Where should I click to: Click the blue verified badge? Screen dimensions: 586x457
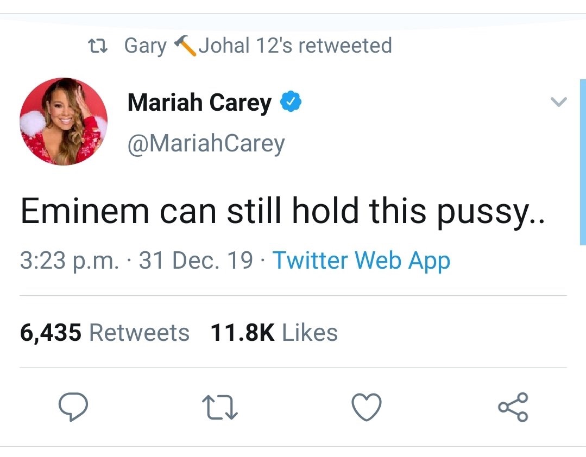[291, 101]
